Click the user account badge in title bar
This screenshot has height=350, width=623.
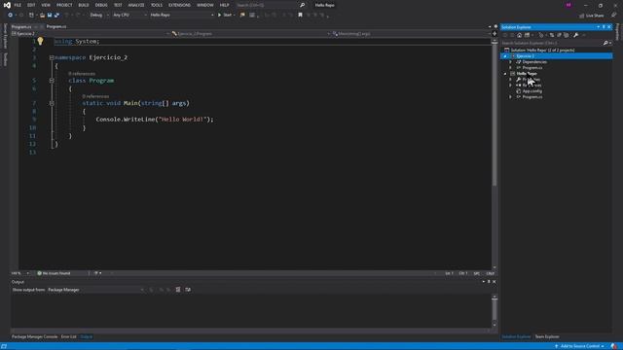(568, 5)
